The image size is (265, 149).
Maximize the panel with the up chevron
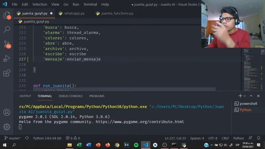click(251, 96)
